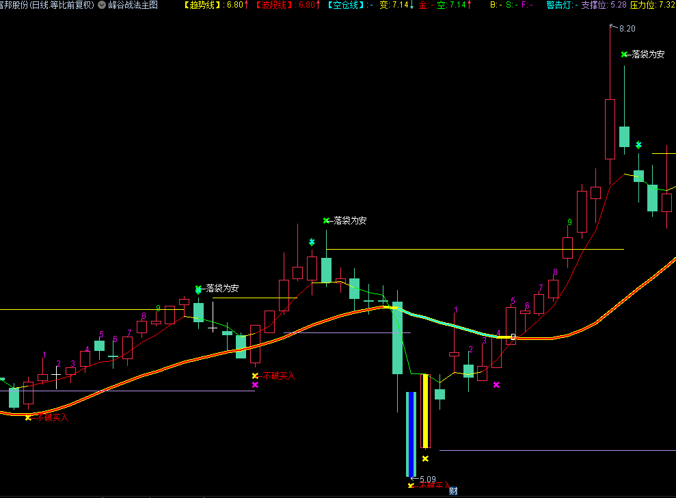Select the 支撑位 5.28 header item
This screenshot has height=498, width=676.
coord(604,5)
